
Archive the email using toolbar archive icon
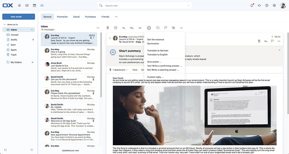coord(116,28)
